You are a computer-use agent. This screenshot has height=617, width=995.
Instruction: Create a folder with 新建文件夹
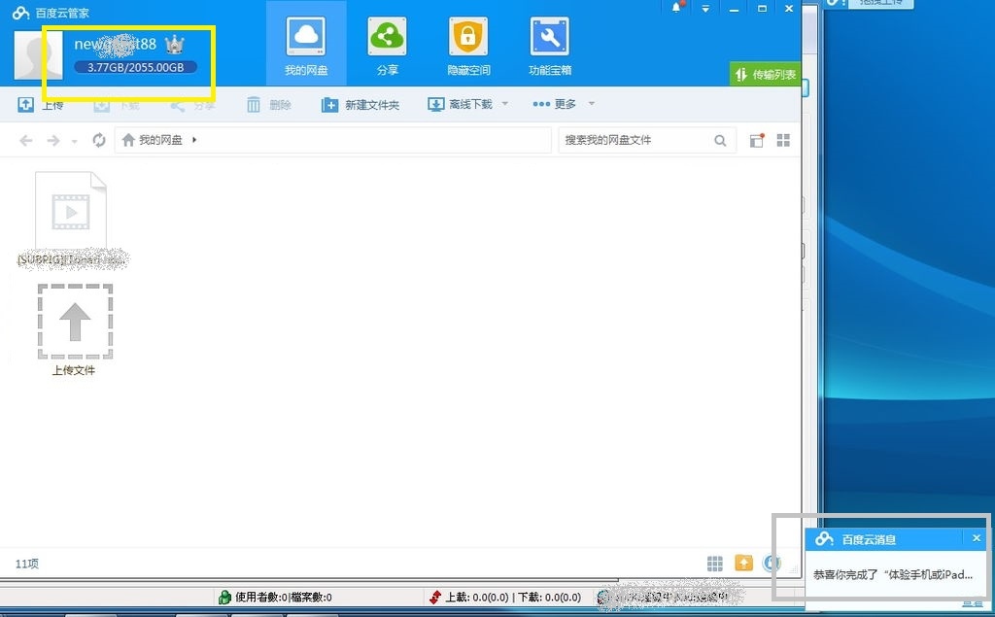360,105
